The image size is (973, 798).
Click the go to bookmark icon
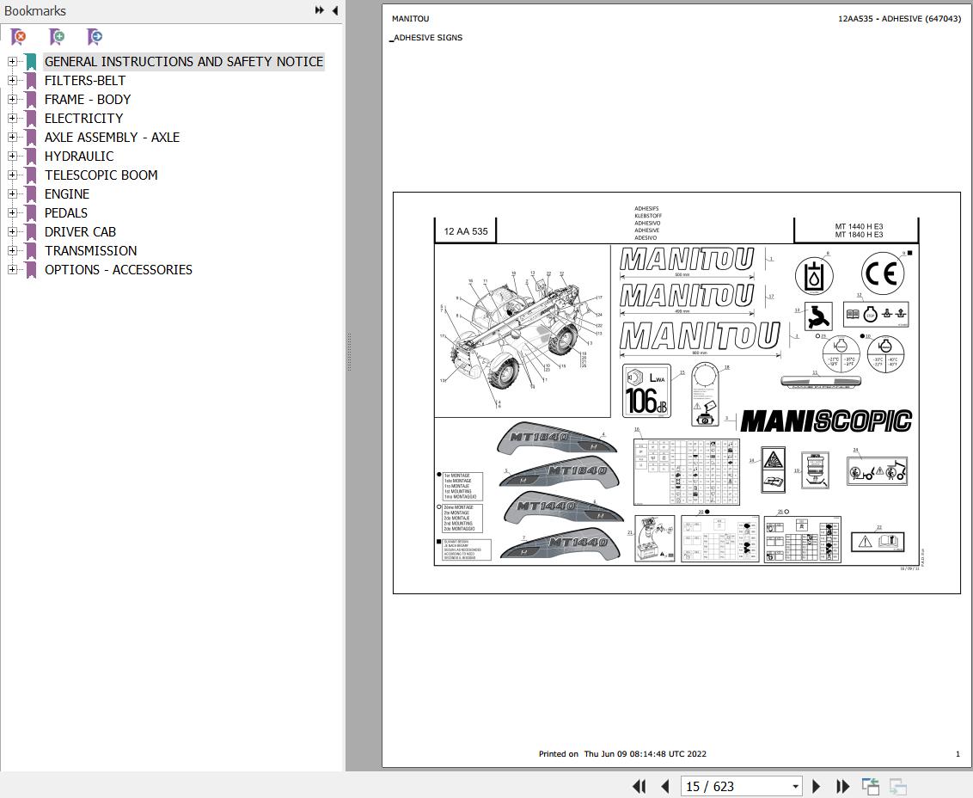click(95, 37)
